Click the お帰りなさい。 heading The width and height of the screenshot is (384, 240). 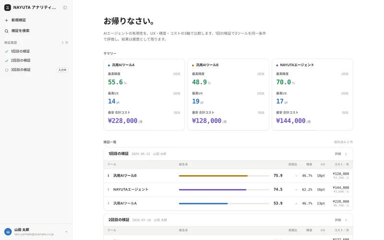coord(129,21)
